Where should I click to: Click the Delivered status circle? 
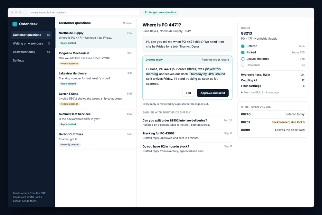tap(243, 65)
